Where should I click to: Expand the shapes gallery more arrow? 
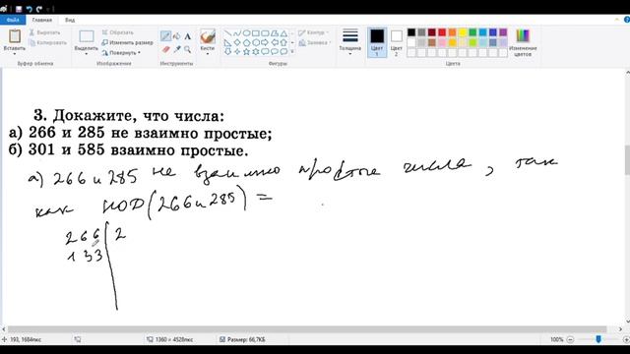pyautogui.click(x=292, y=51)
